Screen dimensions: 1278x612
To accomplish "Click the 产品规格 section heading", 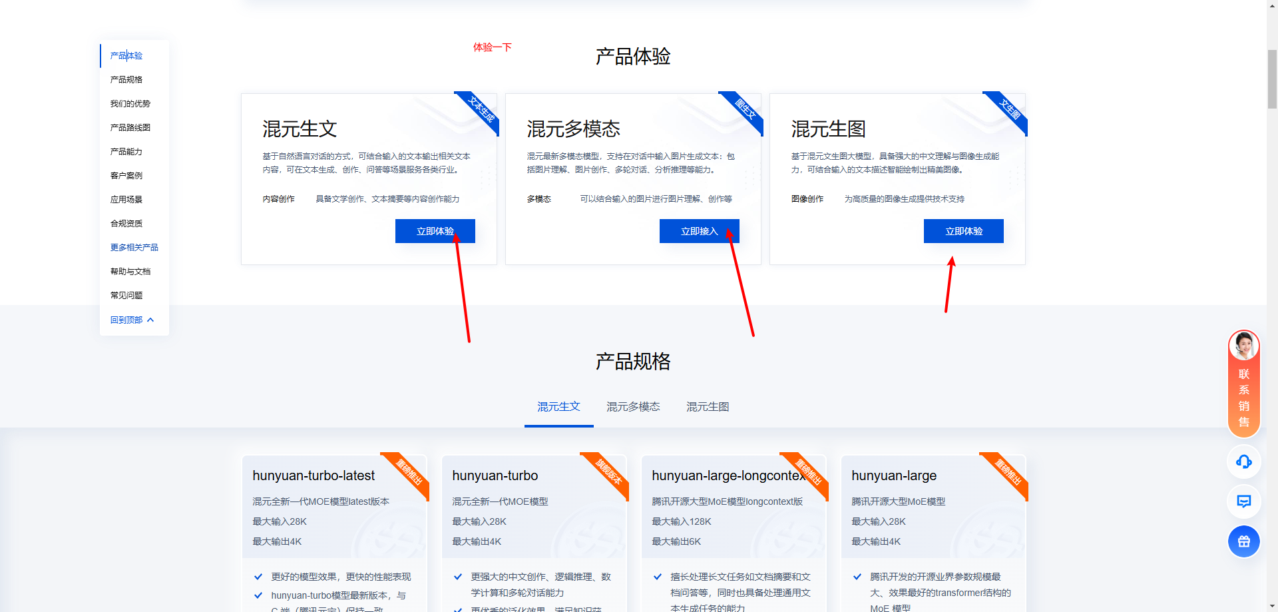I will pyautogui.click(x=633, y=362).
